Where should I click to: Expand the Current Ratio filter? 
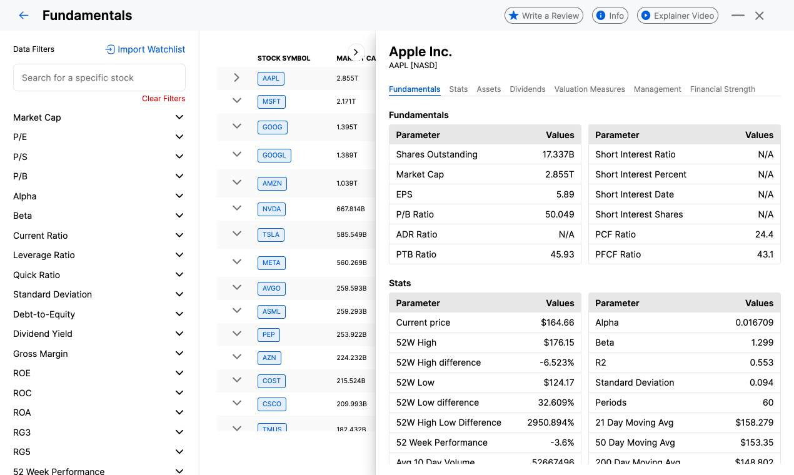[x=99, y=236]
